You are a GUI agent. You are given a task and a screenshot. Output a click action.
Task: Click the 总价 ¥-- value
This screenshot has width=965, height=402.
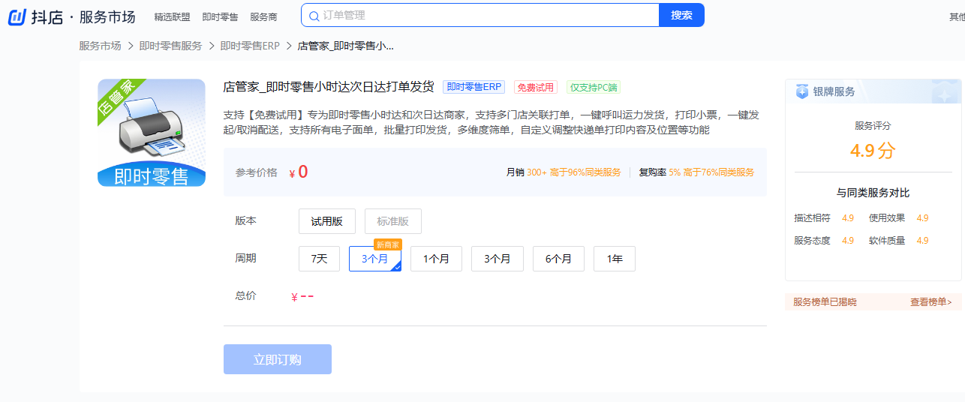pyautogui.click(x=302, y=296)
